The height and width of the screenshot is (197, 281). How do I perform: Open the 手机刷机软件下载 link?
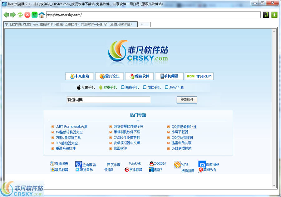[127, 132]
